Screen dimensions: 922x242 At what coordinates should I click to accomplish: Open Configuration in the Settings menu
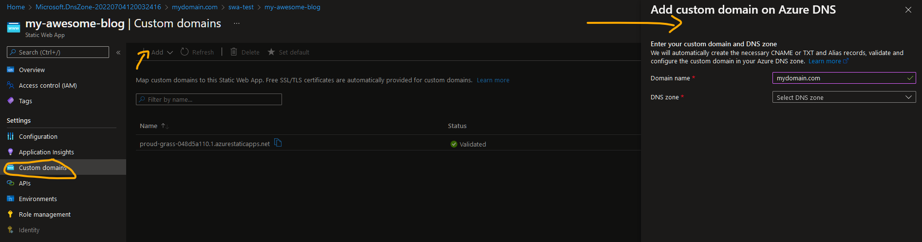coord(38,137)
